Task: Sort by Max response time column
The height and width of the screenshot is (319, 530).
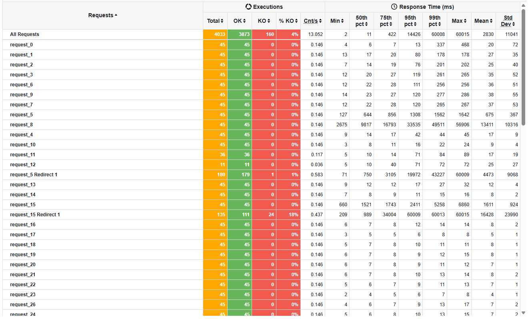Action: click(459, 21)
